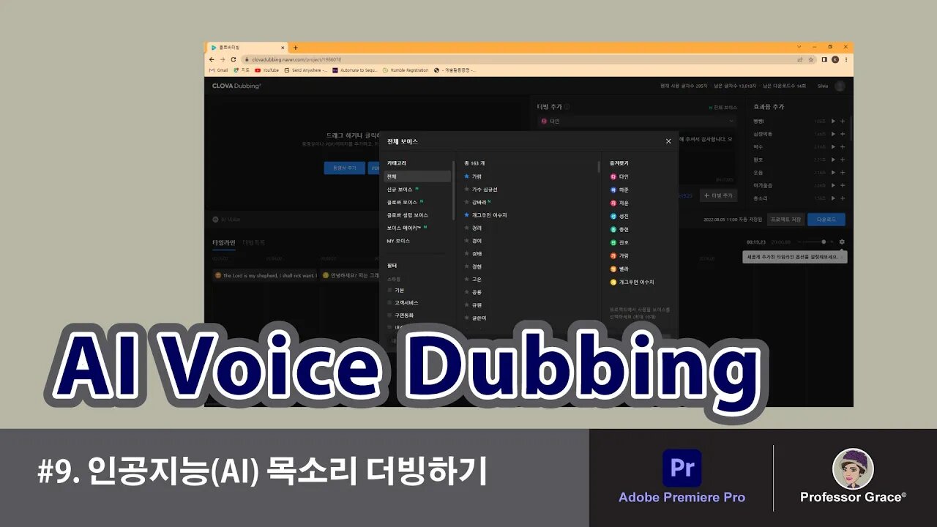Select the Lord is my shepherd clip
This screenshot has width=937, height=527.
pos(264,276)
